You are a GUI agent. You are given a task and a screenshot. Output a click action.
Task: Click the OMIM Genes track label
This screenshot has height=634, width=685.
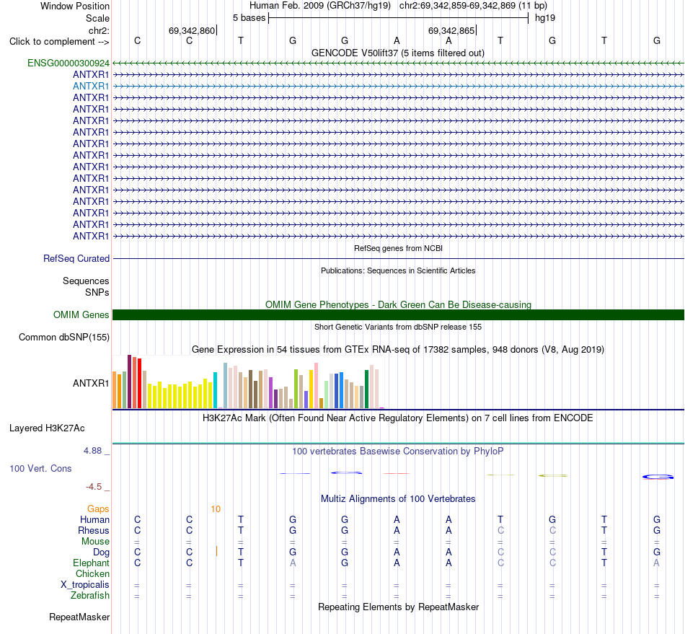coord(81,315)
